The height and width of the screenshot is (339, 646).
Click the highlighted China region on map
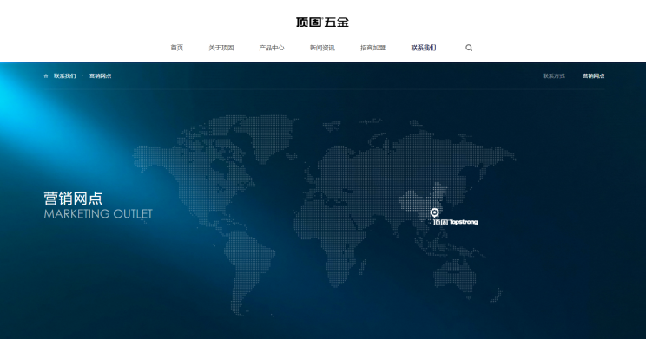click(420, 199)
